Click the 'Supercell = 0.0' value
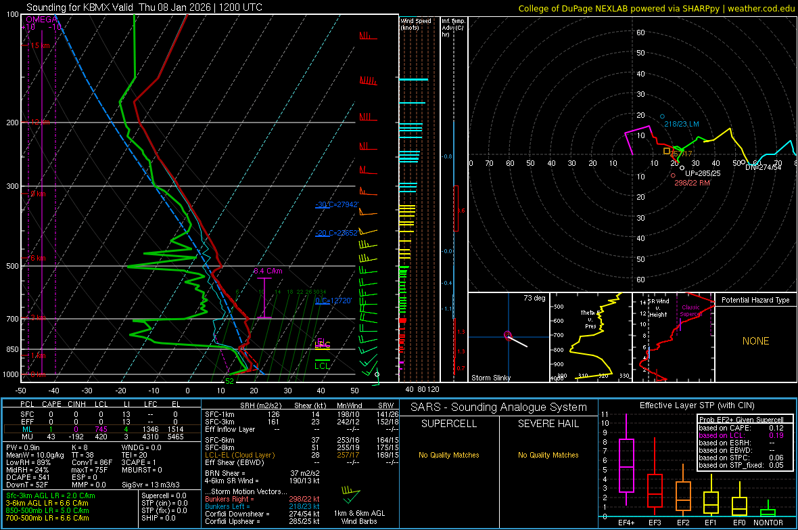798x530 pixels. (x=164, y=495)
